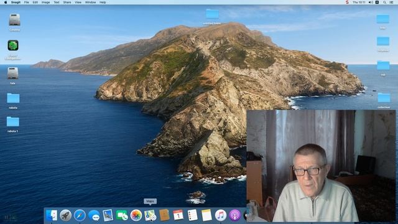Open the Edit menu
398x224 pixels.
[x=35, y=2]
